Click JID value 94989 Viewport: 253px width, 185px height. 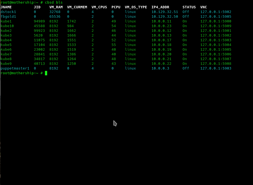39,21
